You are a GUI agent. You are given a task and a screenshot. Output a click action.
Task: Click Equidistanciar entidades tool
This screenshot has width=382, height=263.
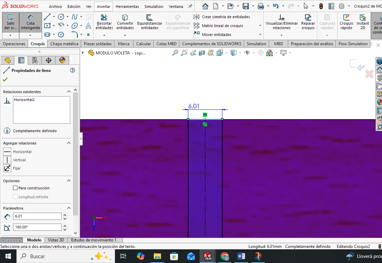point(150,22)
